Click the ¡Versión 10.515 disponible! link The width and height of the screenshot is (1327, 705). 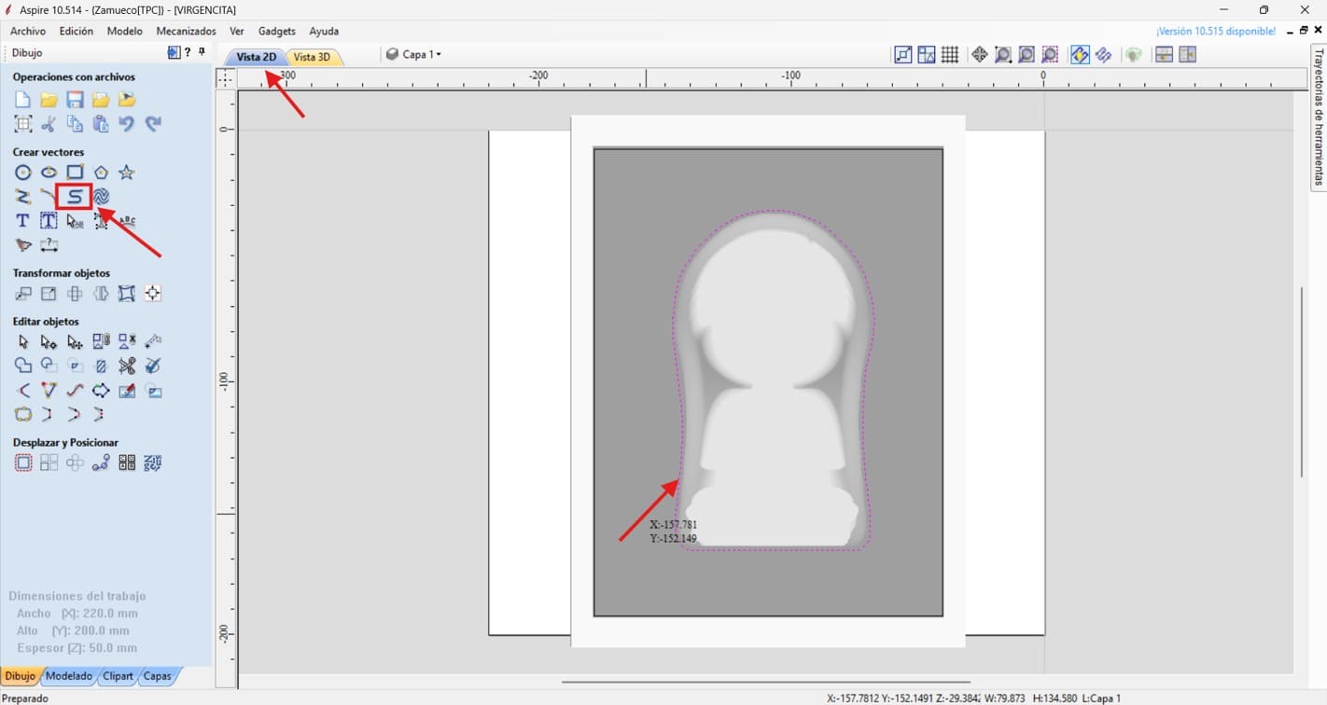[x=1216, y=31]
